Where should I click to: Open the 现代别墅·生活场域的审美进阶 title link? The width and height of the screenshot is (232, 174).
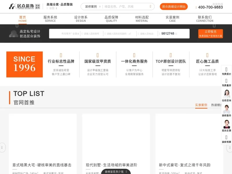[x=111, y=165]
